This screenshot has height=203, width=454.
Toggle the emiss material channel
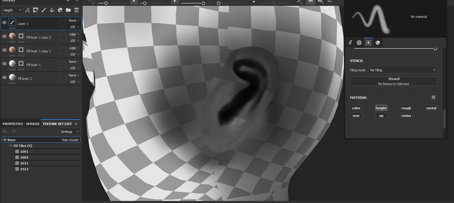click(x=406, y=116)
